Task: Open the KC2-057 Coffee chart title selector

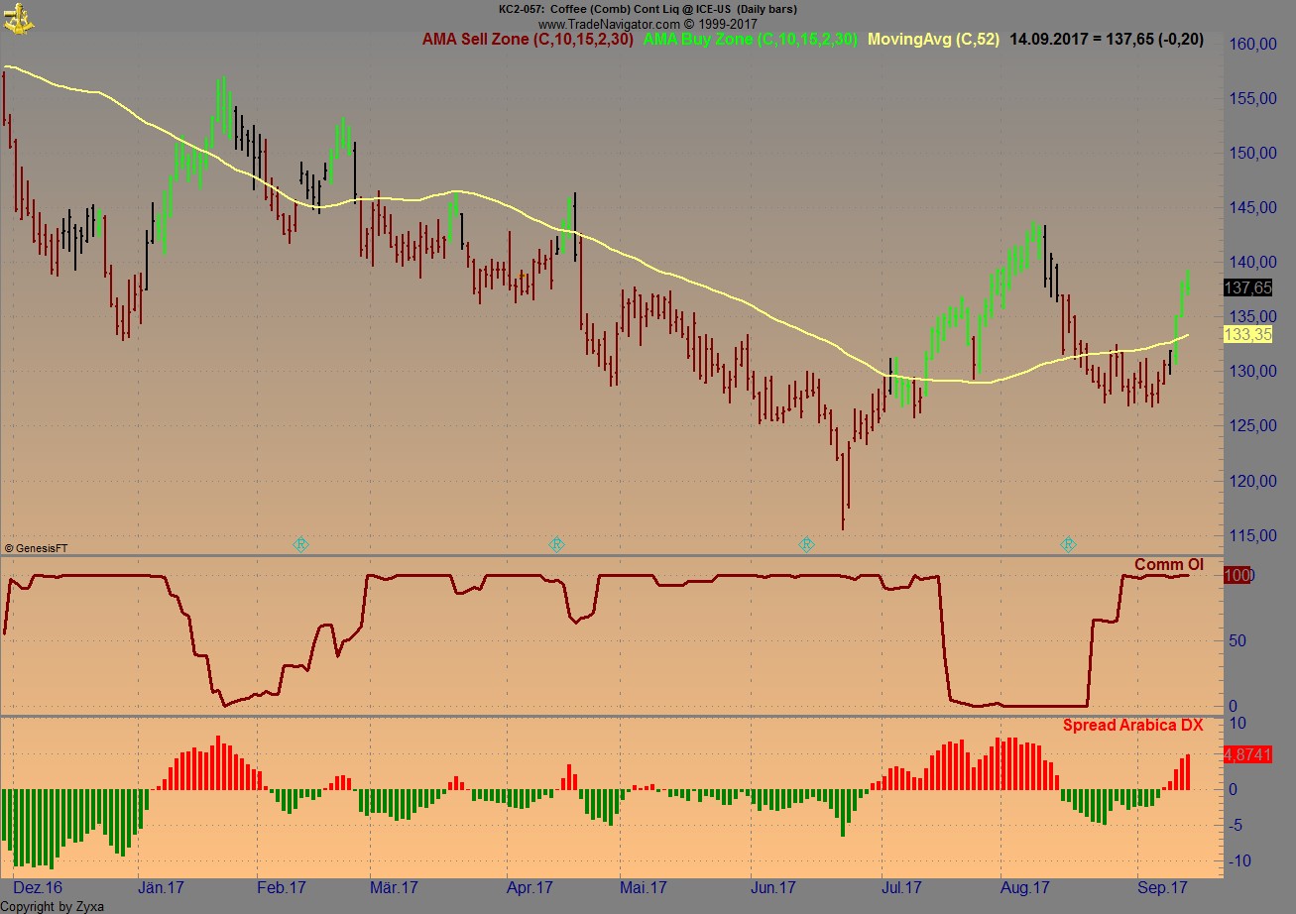Action: coord(647,8)
